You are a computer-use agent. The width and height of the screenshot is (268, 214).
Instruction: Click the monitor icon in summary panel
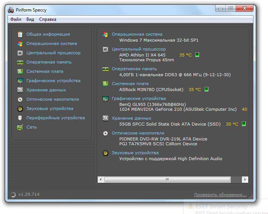point(105,99)
